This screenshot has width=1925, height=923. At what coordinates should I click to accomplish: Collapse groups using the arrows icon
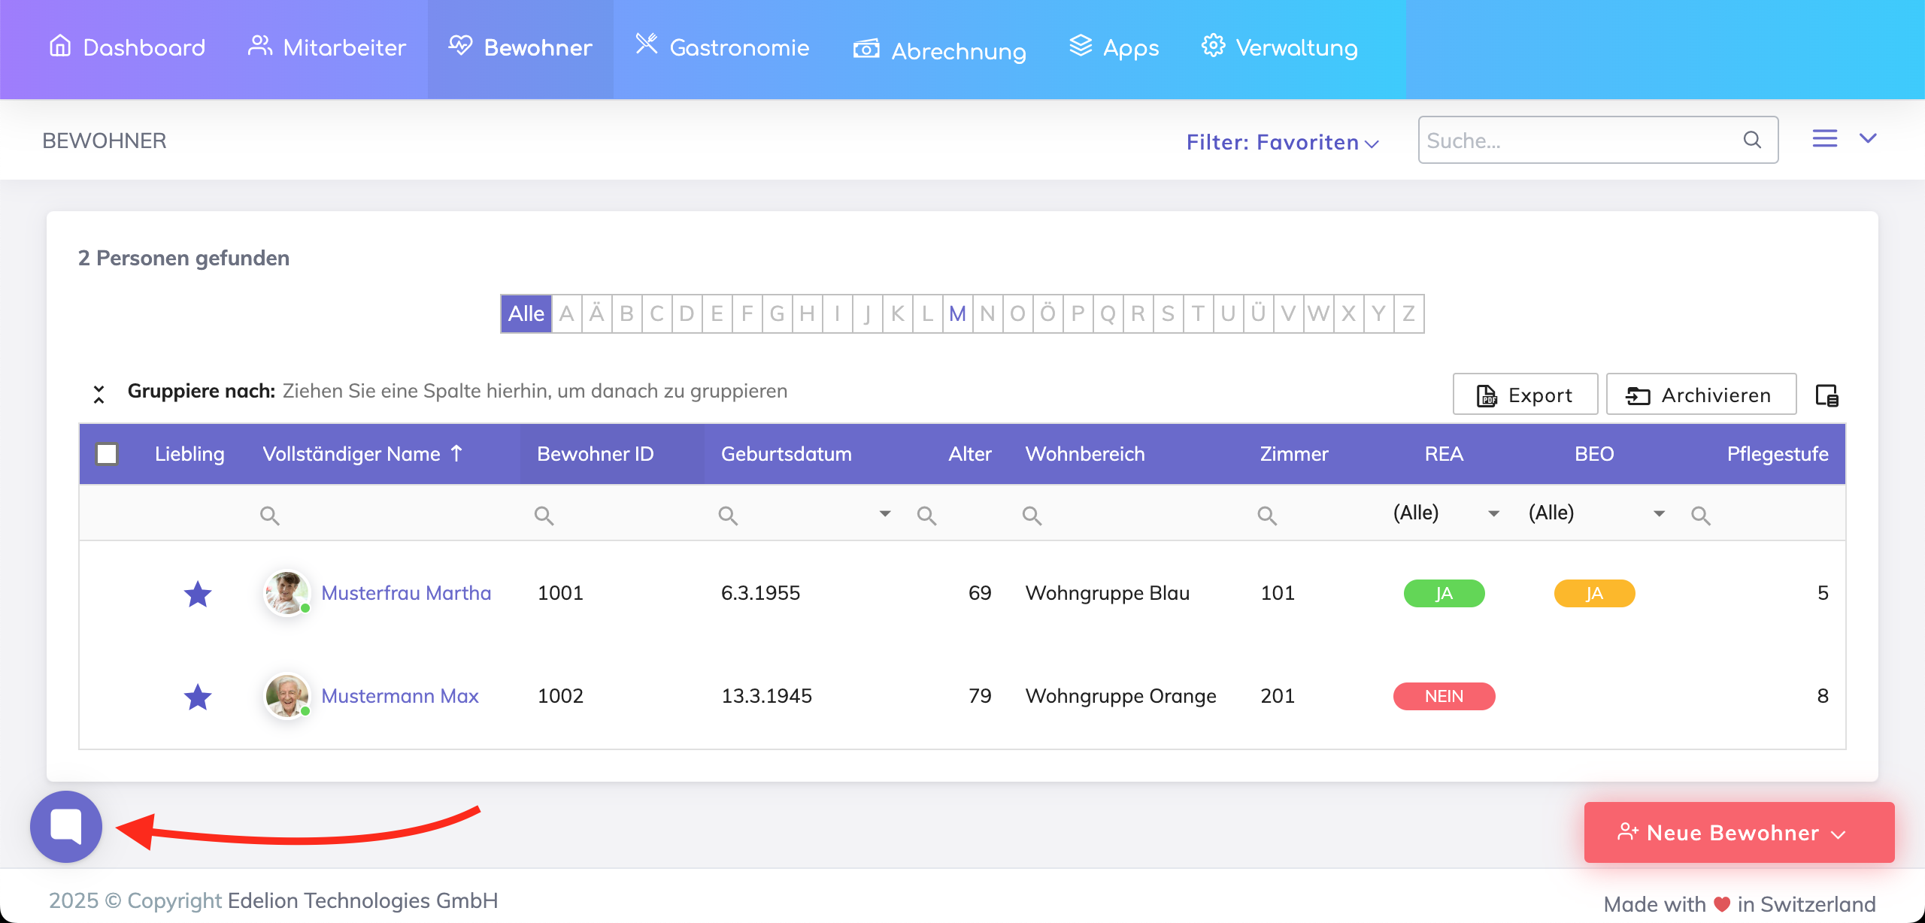pos(99,394)
